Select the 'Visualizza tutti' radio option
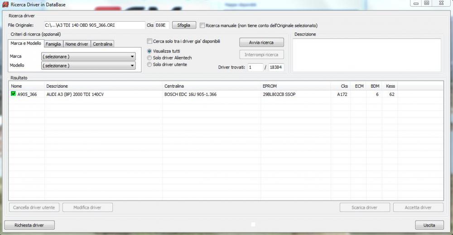Image resolution: width=453 pixels, height=235 pixels. coord(149,51)
